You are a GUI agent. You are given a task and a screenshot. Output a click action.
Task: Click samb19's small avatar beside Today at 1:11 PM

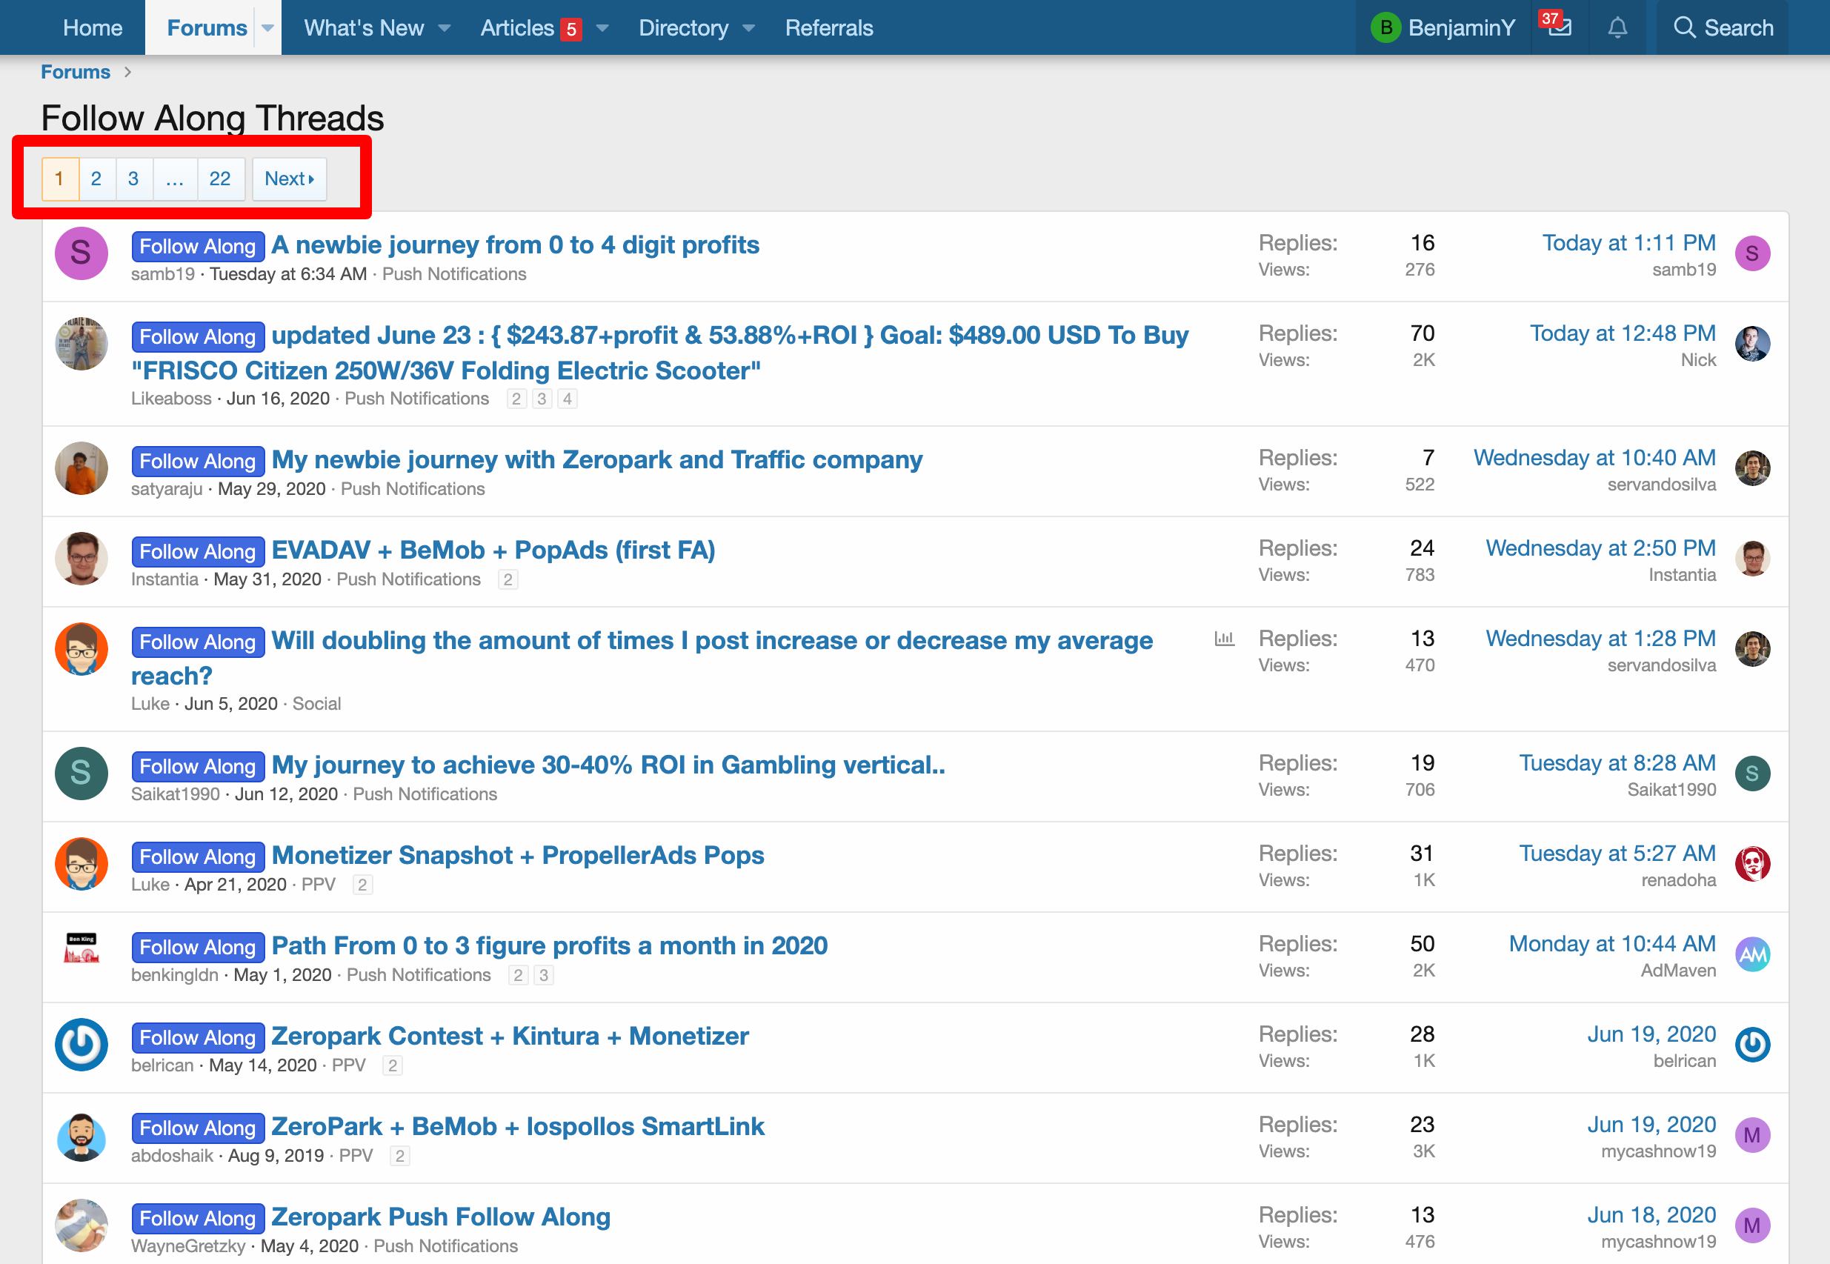pyautogui.click(x=1751, y=253)
